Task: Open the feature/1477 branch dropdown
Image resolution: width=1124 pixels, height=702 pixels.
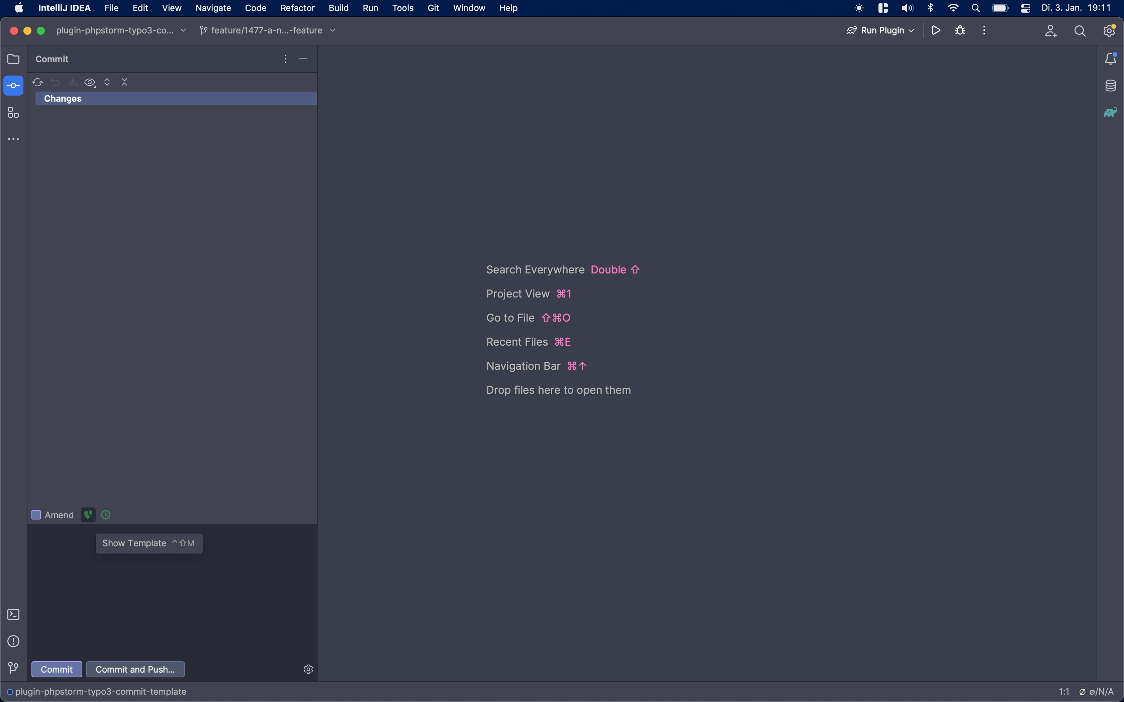Action: pos(268,30)
